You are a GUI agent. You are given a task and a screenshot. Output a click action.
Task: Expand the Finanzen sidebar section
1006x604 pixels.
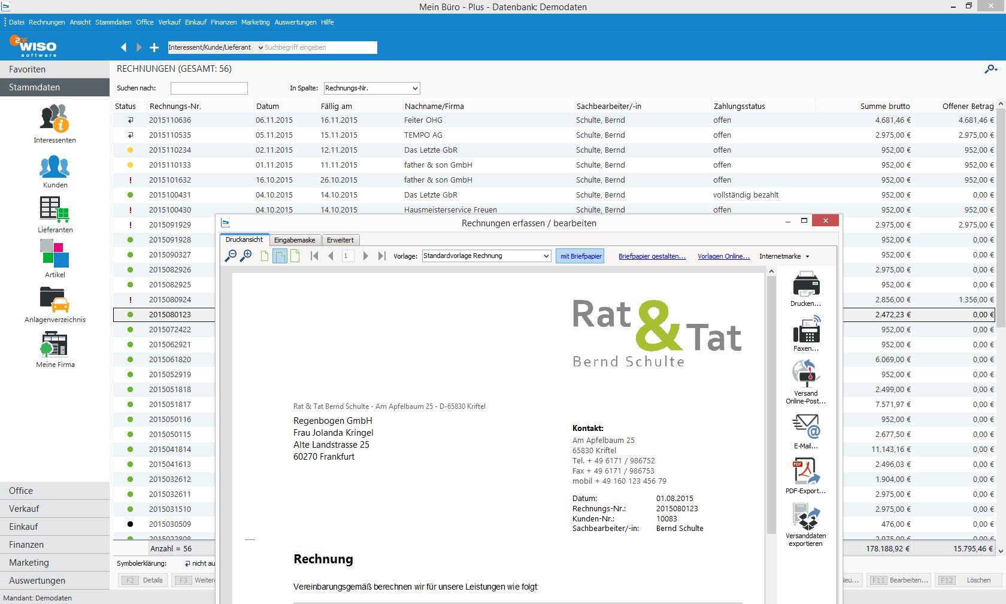[x=26, y=545]
